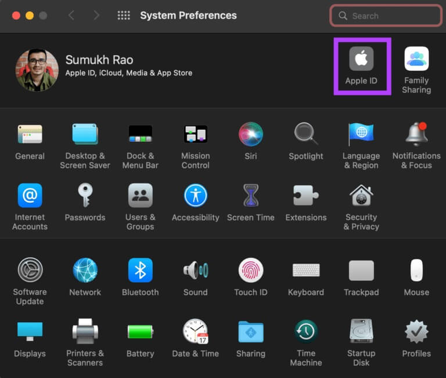Close the System Preferences window
The width and height of the screenshot is (446, 378).
(16, 15)
